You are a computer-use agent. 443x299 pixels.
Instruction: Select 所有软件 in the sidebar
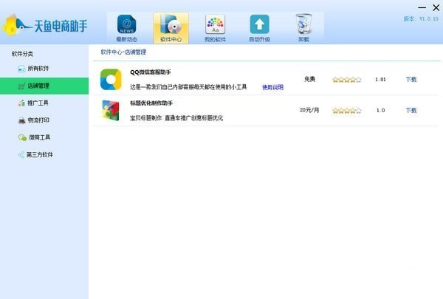pyautogui.click(x=38, y=69)
